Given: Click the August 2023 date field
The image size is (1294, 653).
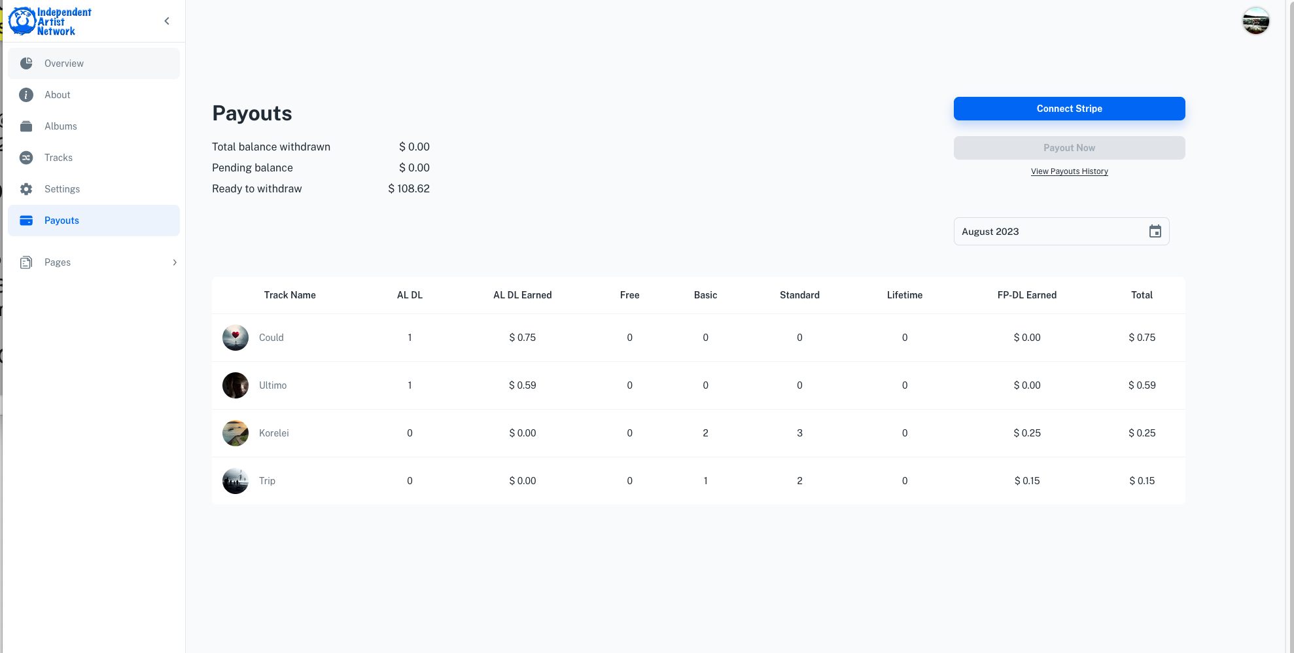Looking at the screenshot, I should [1061, 232].
